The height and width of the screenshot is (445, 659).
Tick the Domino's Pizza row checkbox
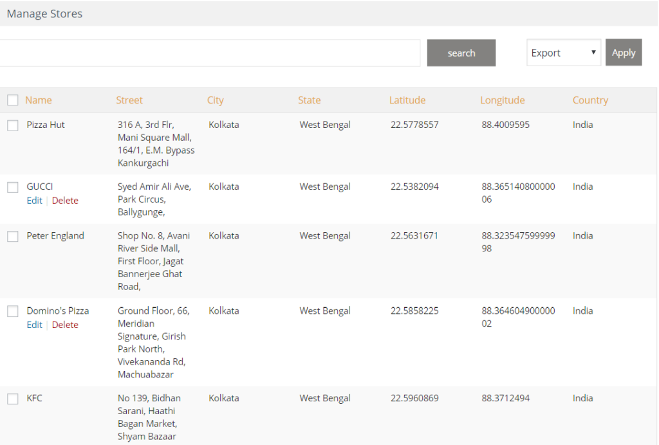tap(13, 311)
